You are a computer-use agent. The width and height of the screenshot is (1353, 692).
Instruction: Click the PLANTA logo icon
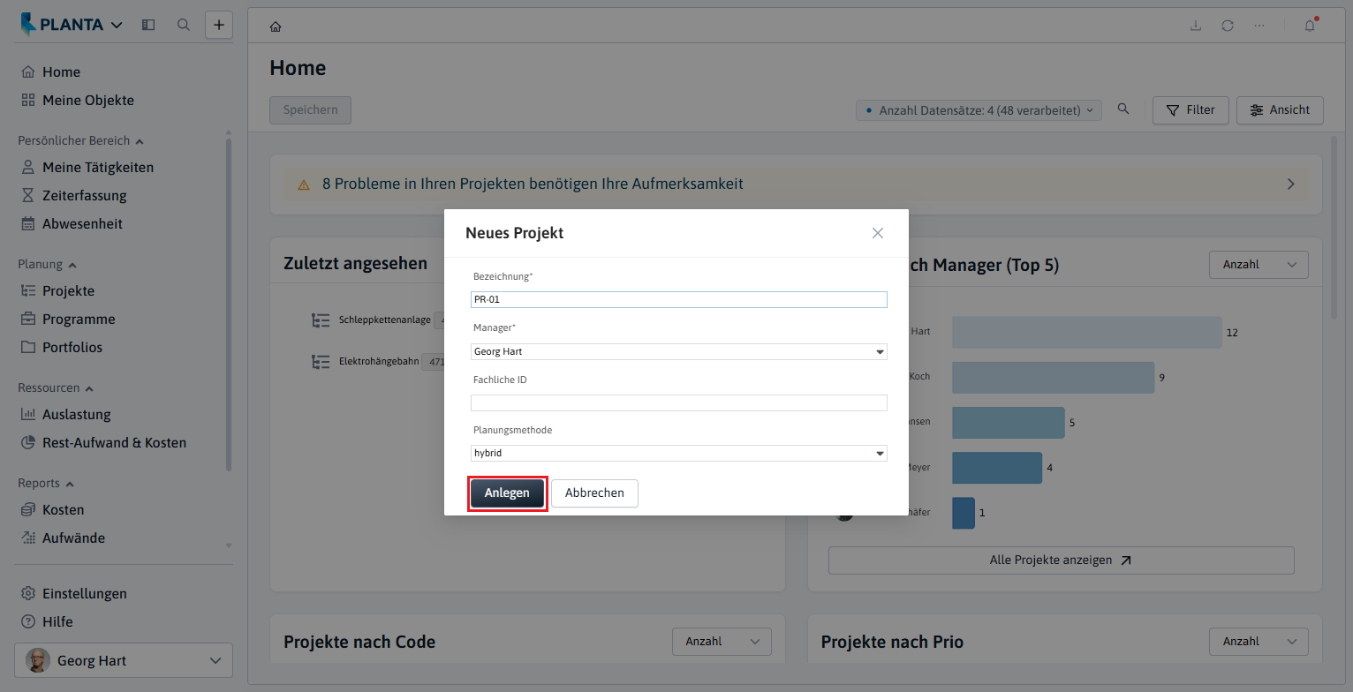(29, 25)
